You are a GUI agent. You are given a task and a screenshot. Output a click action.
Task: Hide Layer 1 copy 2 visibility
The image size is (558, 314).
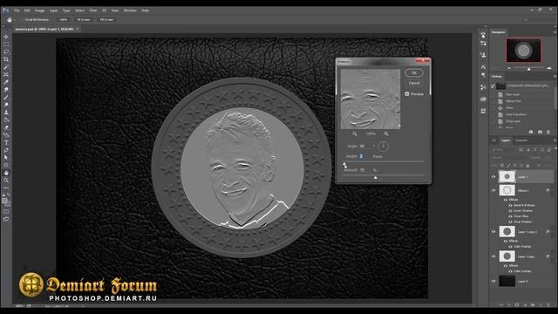(493, 232)
